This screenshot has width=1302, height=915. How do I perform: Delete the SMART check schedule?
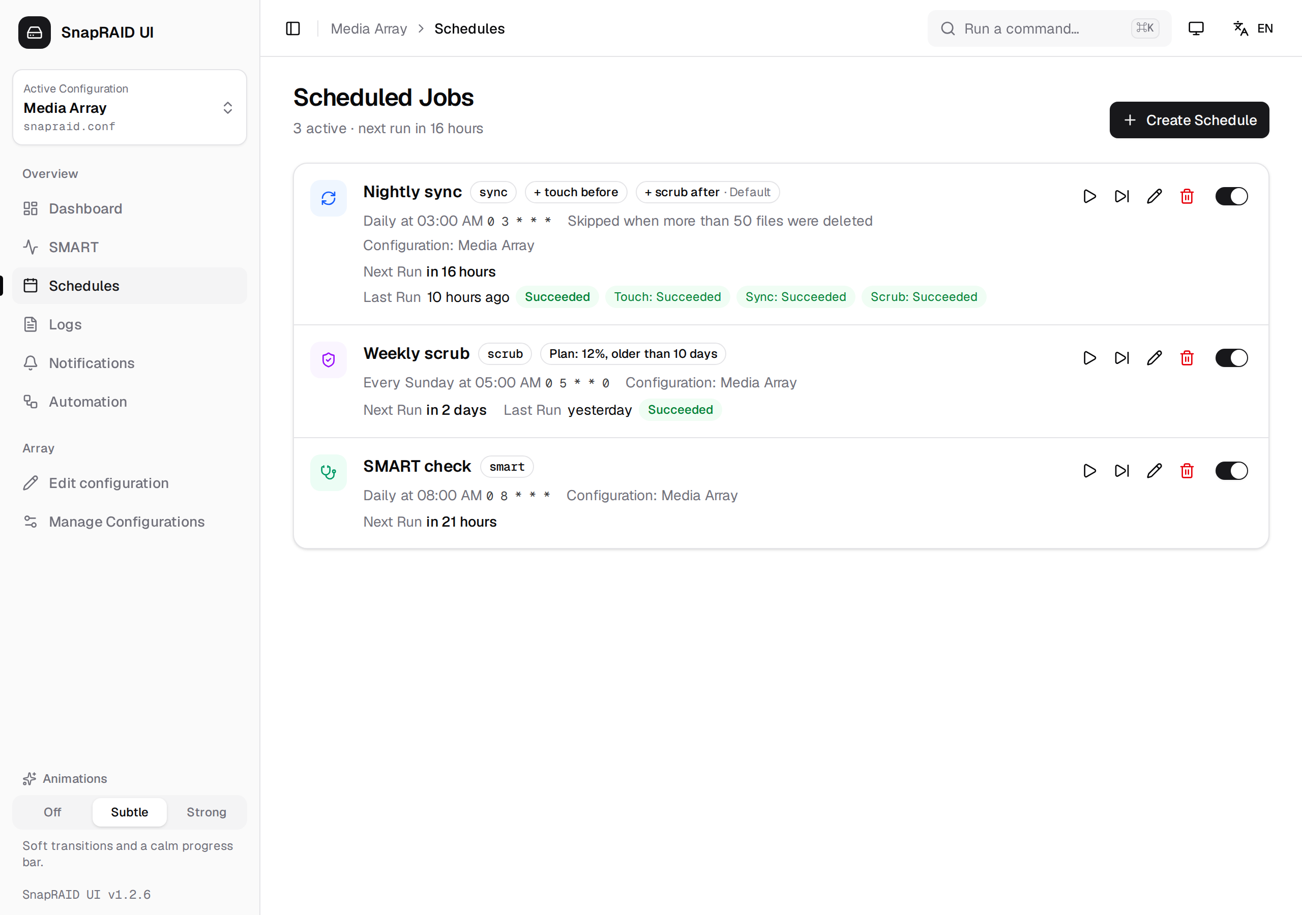click(x=1187, y=471)
